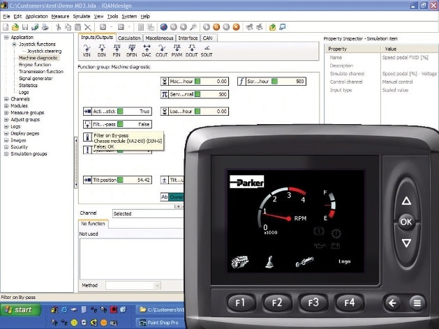
Task: Insert a DAC channel
Action: (147, 51)
